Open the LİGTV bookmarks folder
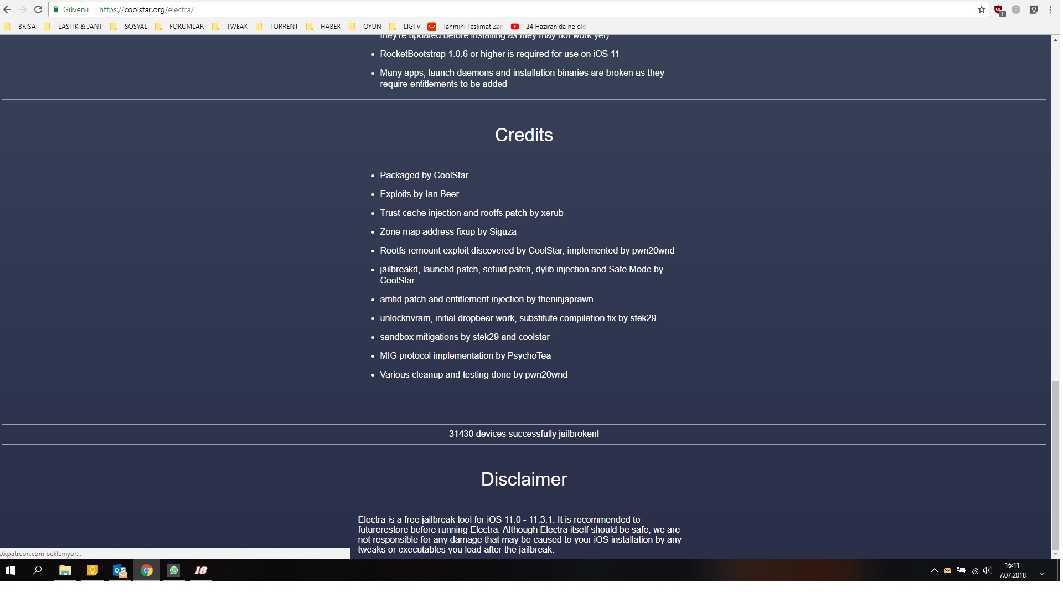 (405, 26)
